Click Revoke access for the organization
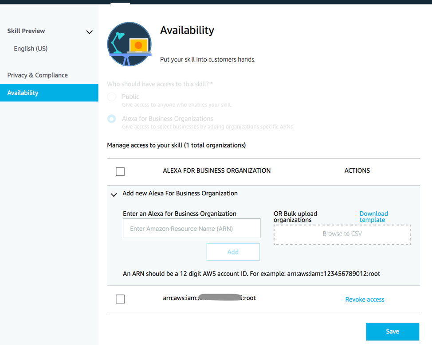Image resolution: width=432 pixels, height=345 pixels. 365,299
